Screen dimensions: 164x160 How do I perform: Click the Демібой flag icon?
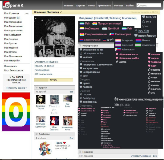tap(105, 29)
